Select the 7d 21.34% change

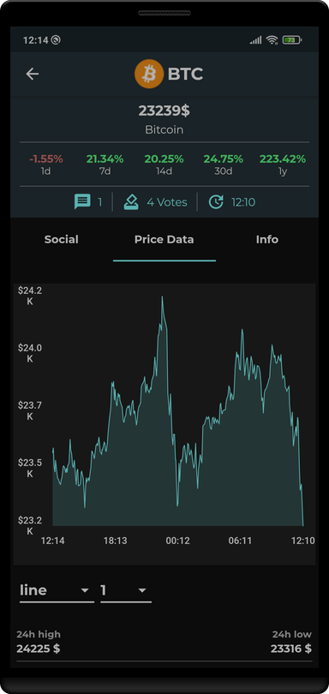click(x=105, y=165)
